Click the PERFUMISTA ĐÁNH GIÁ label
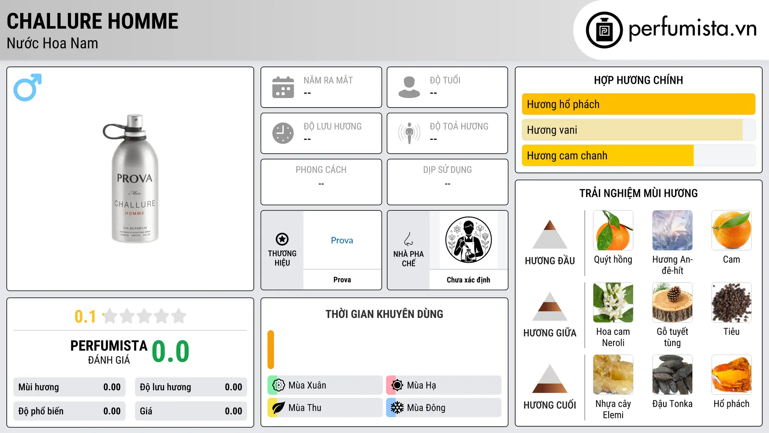Image resolution: width=769 pixels, height=433 pixels. (109, 351)
